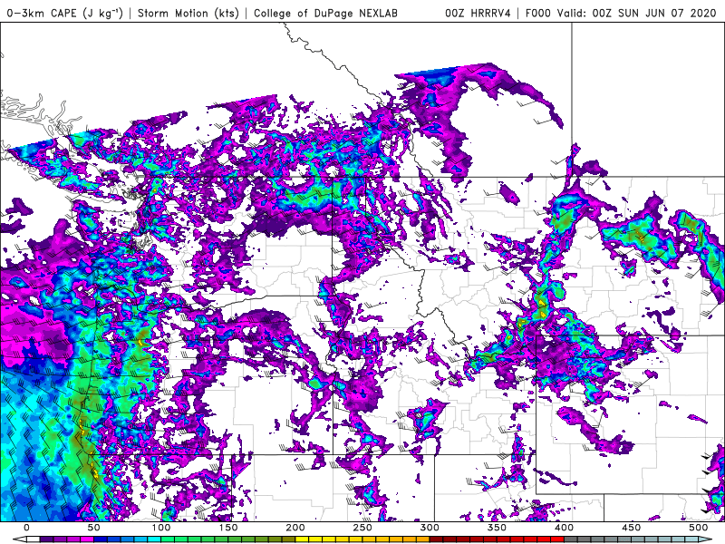The width and height of the screenshot is (725, 544).
Task: Click the colorbar label '500'
Action: coord(698,528)
